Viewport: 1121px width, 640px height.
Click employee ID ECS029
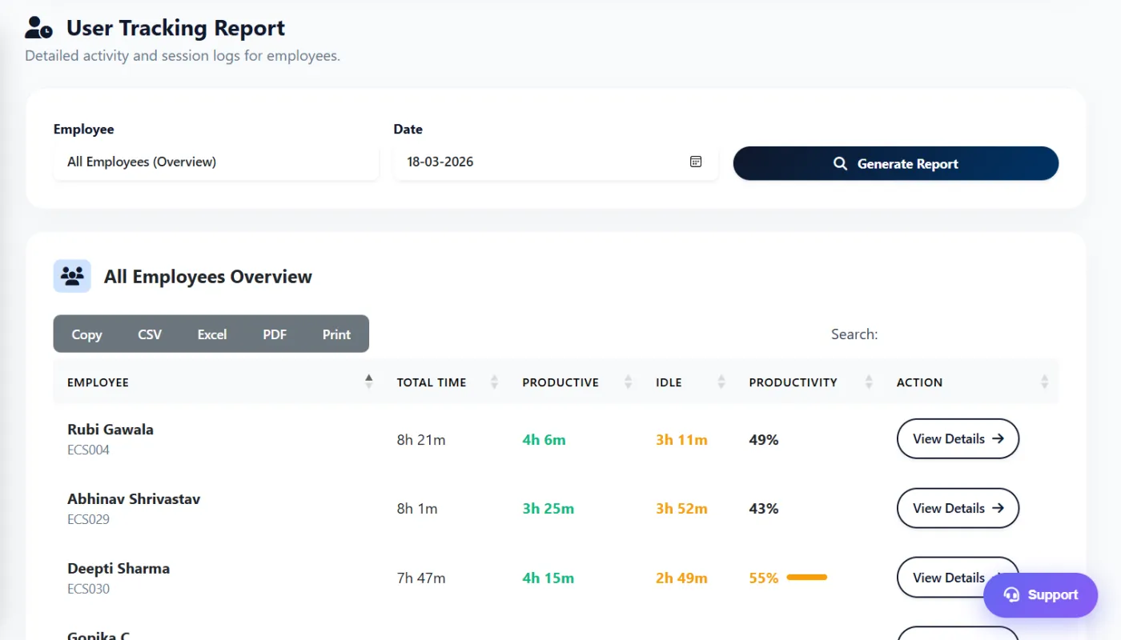(x=88, y=520)
